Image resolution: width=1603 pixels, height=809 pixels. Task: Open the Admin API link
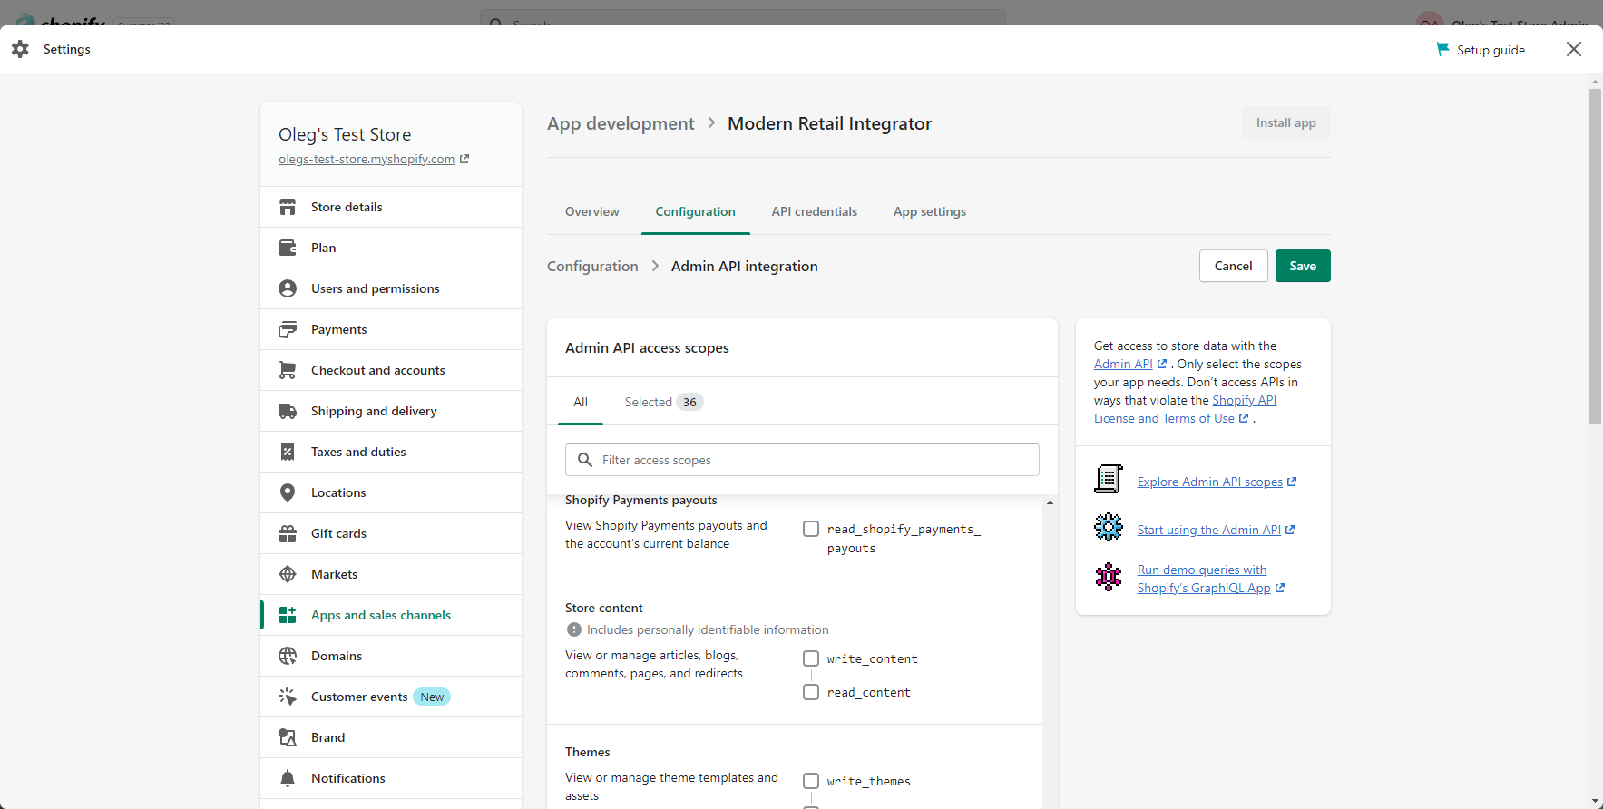pos(1123,364)
